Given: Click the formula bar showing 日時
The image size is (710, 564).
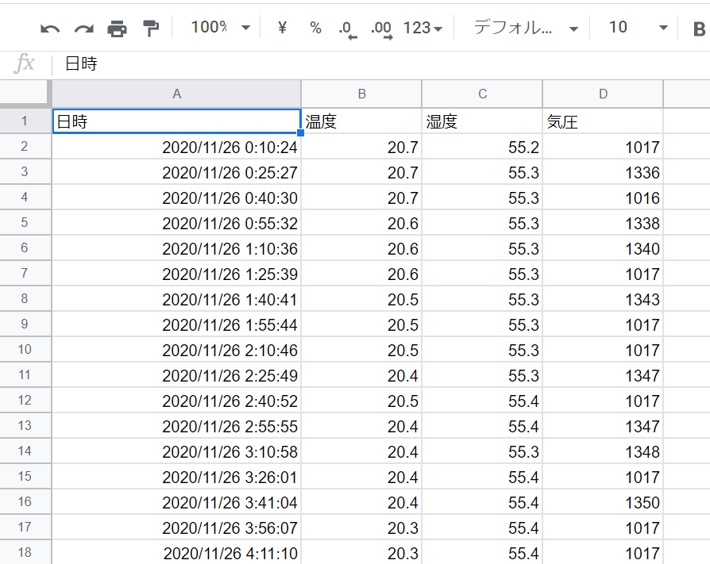Looking at the screenshot, I should (380, 63).
